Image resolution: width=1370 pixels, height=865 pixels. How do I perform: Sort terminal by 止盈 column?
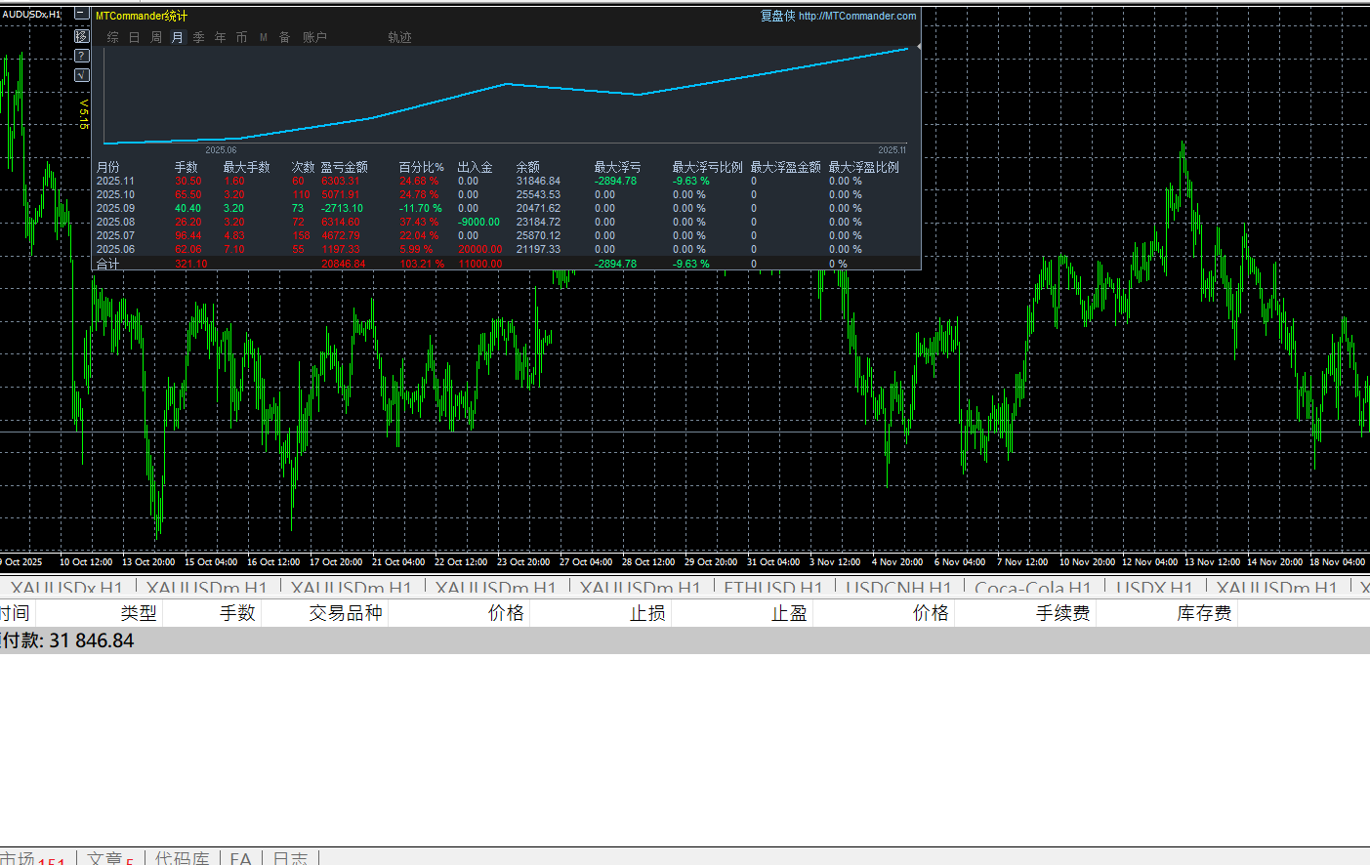point(789,613)
